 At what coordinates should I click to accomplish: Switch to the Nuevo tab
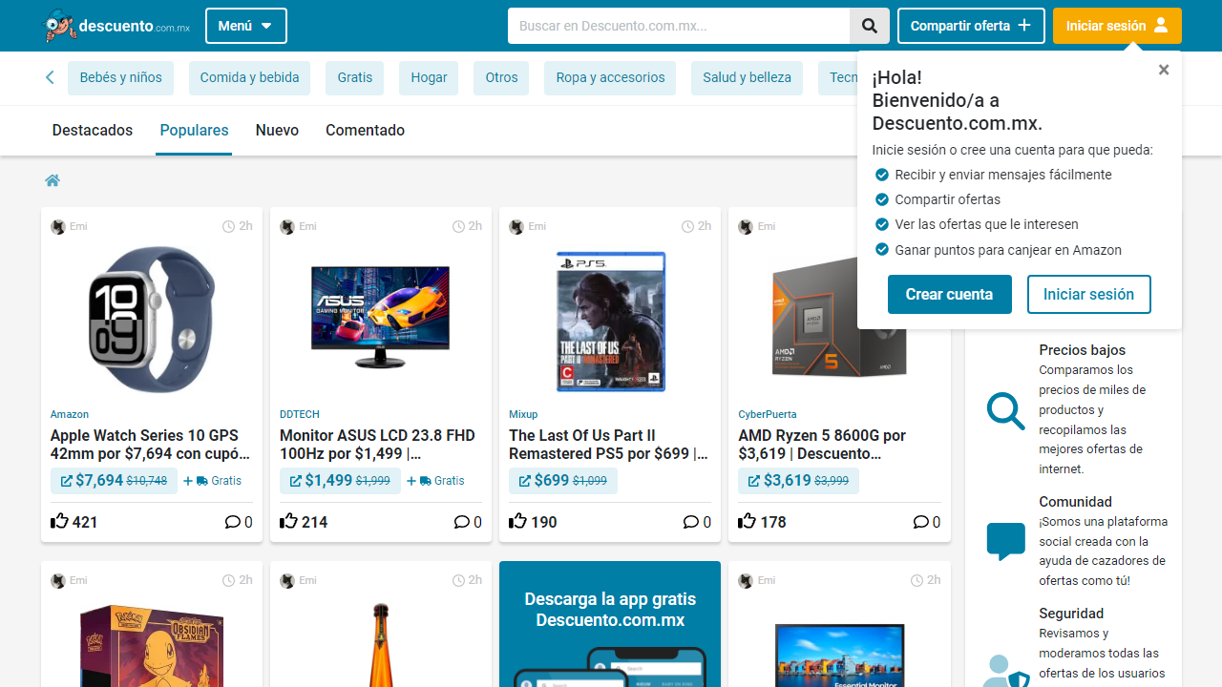pos(277,131)
